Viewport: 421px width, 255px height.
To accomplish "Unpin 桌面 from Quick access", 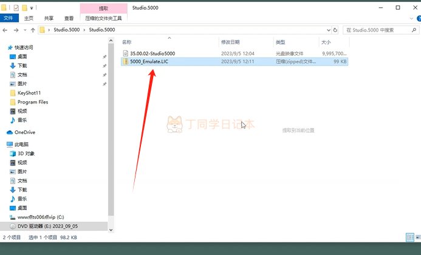I will 104,57.
